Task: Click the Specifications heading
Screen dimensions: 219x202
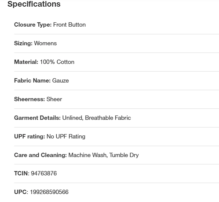Action: click(34, 4)
